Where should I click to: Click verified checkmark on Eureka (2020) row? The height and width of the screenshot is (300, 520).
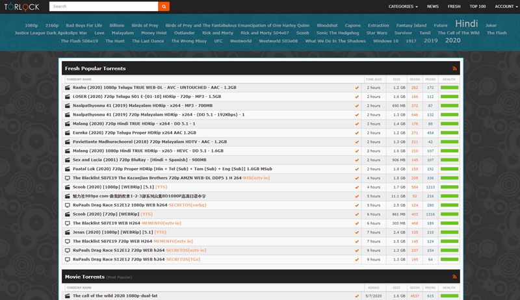[357, 132]
